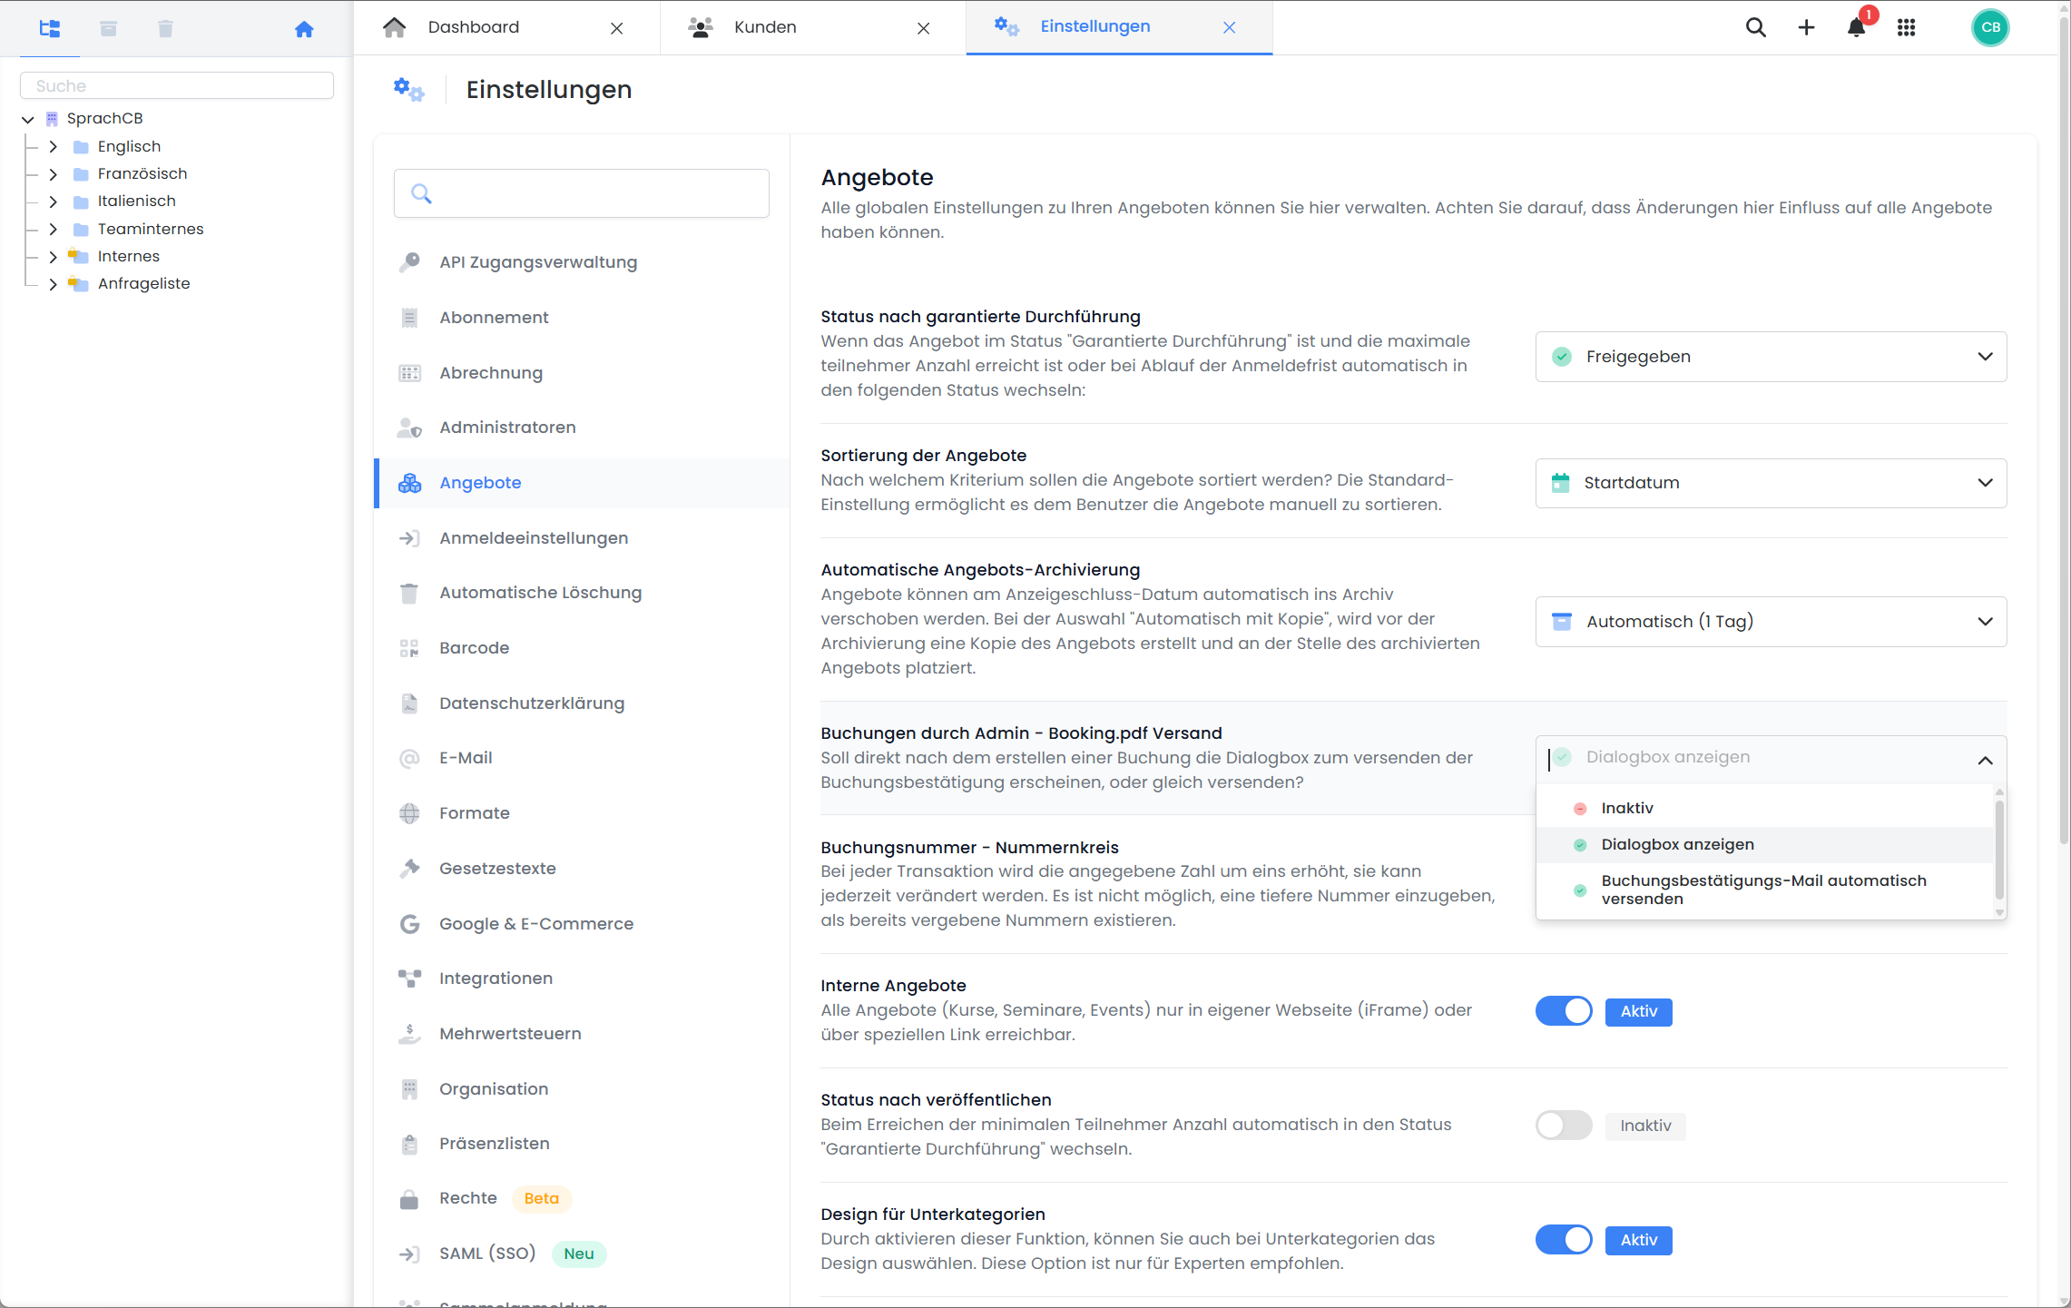
Task: Open the Rechte Beta settings section
Action: pyautogui.click(x=468, y=1198)
